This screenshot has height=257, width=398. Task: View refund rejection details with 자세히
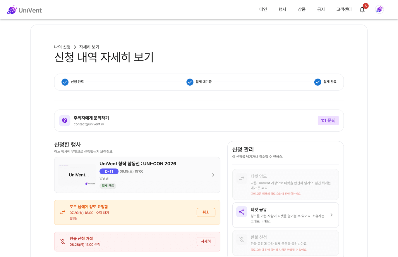[x=206, y=242]
